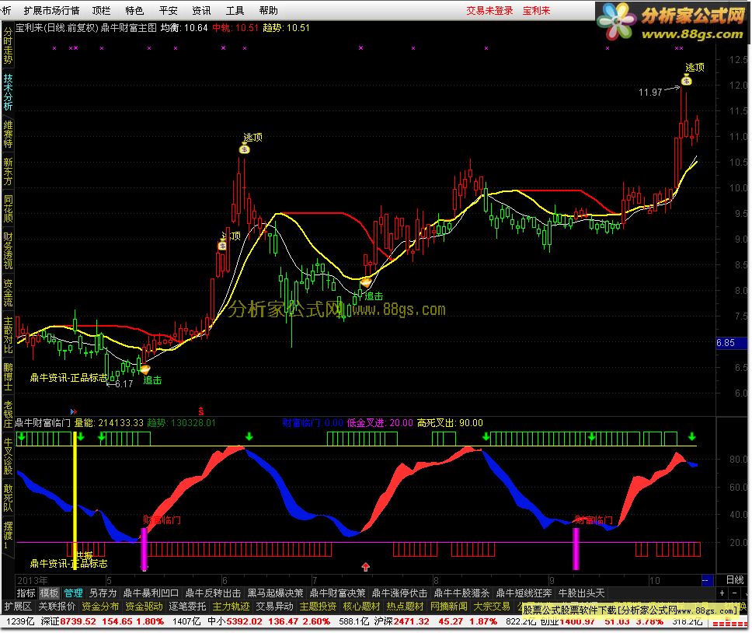
Task: Click the diamond 追击 icon near July low
Action: point(366,282)
